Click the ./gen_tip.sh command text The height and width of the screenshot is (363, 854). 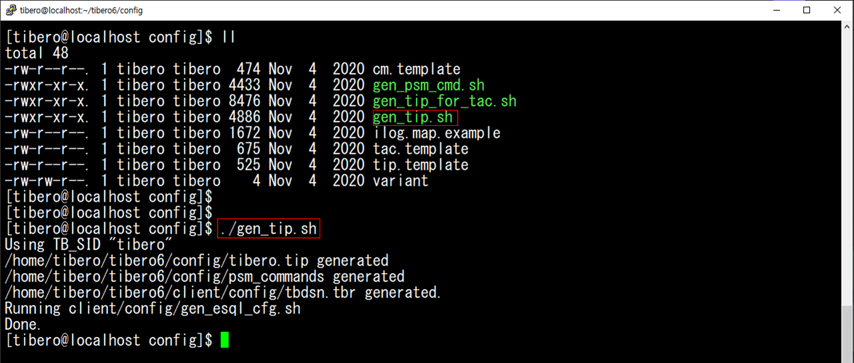coord(268,228)
